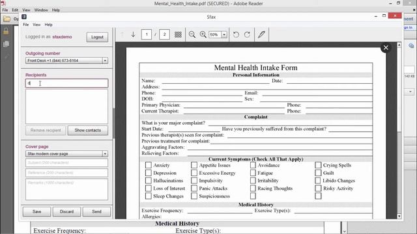
Task: Open the dropdown in Adobe Reader right panel
Action: click(410, 92)
